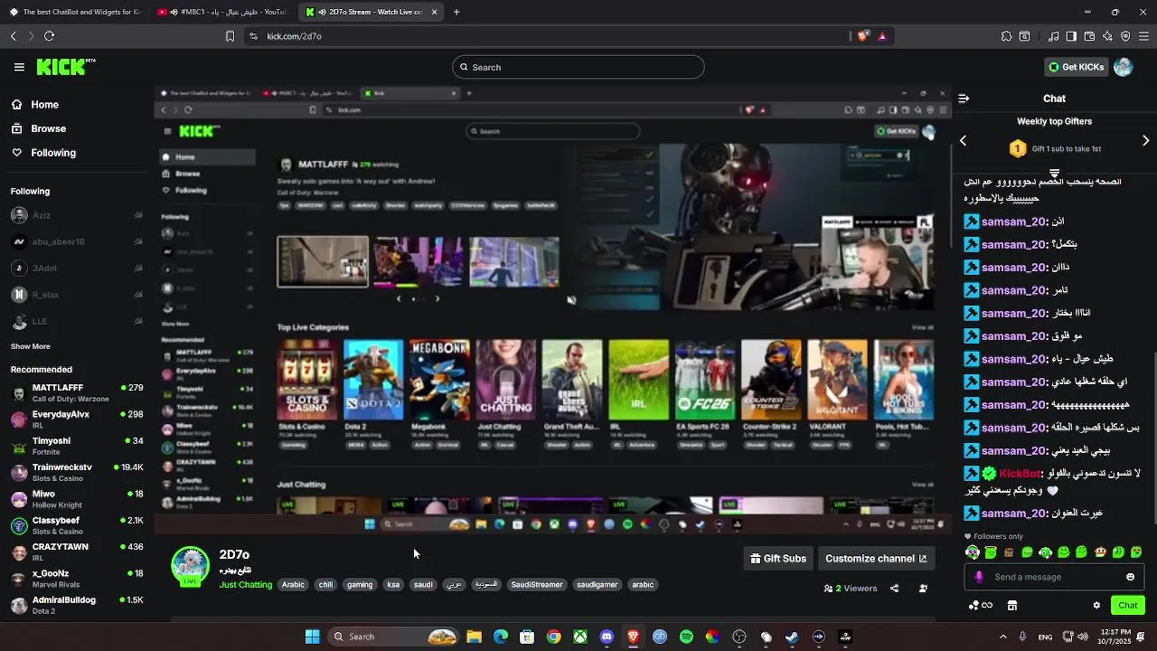Open the Brave Wallet icon
Screen dimensions: 1157x651
(x=1089, y=36)
